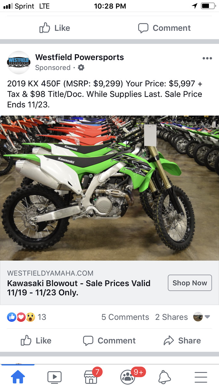
Task: Expand the profile selector dropdown arrow
Action: click(207, 317)
